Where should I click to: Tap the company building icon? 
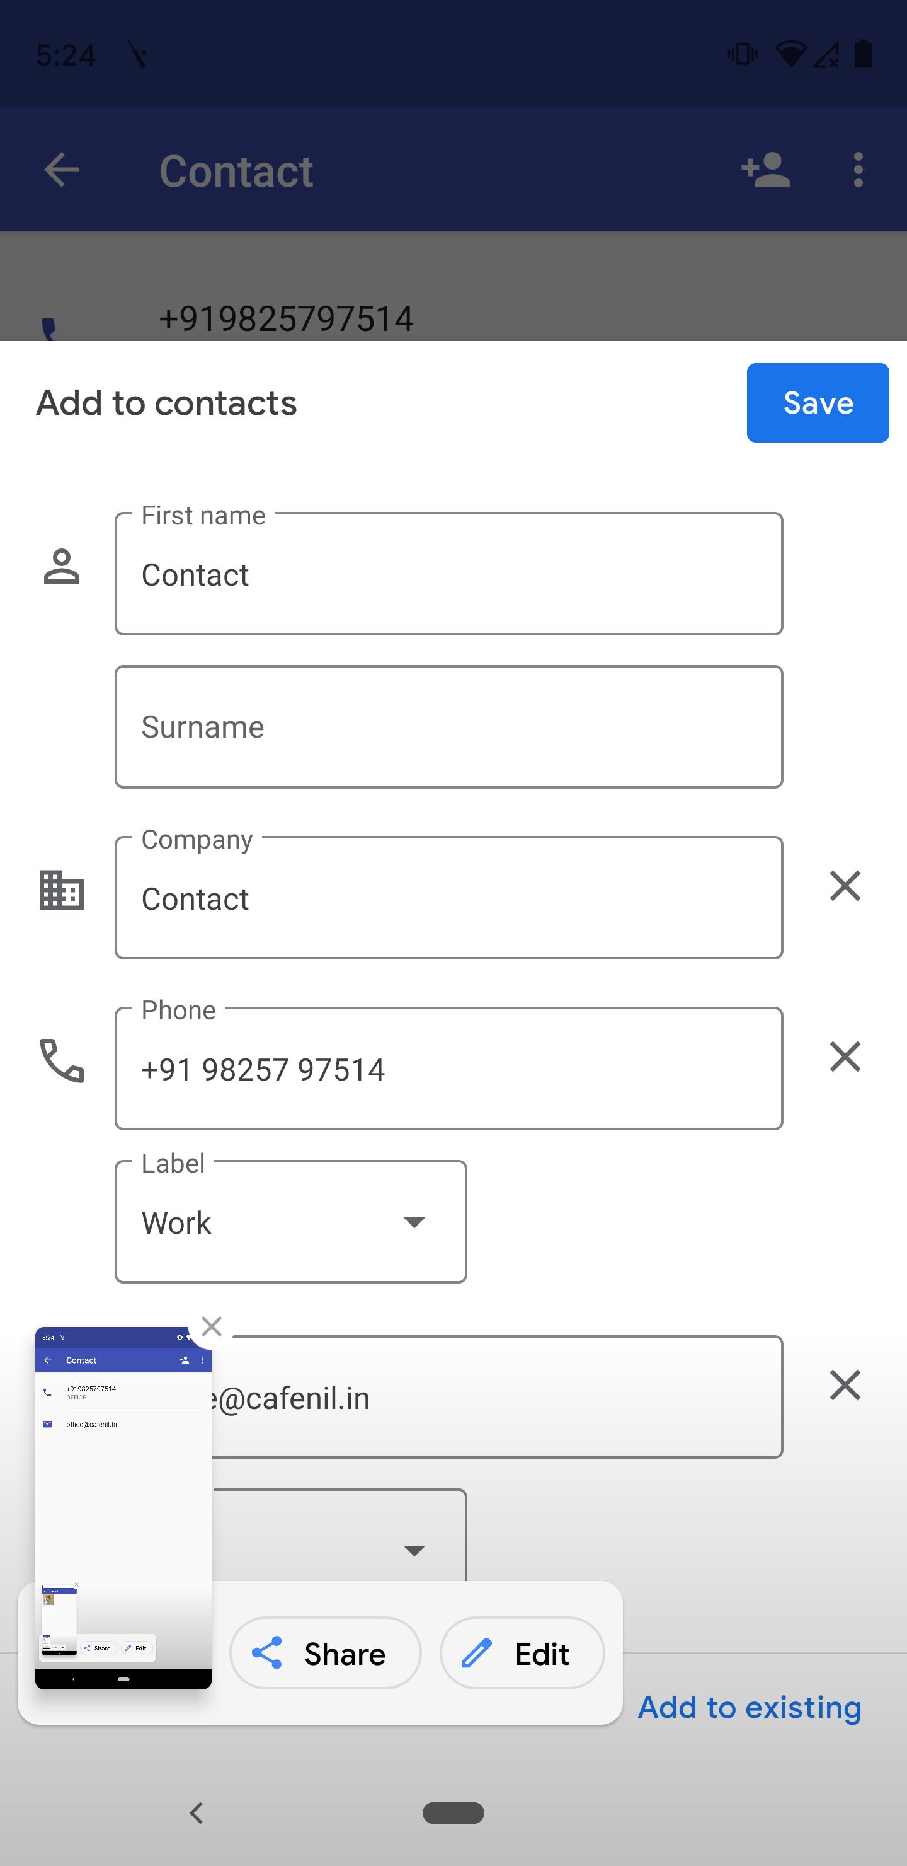tap(62, 890)
